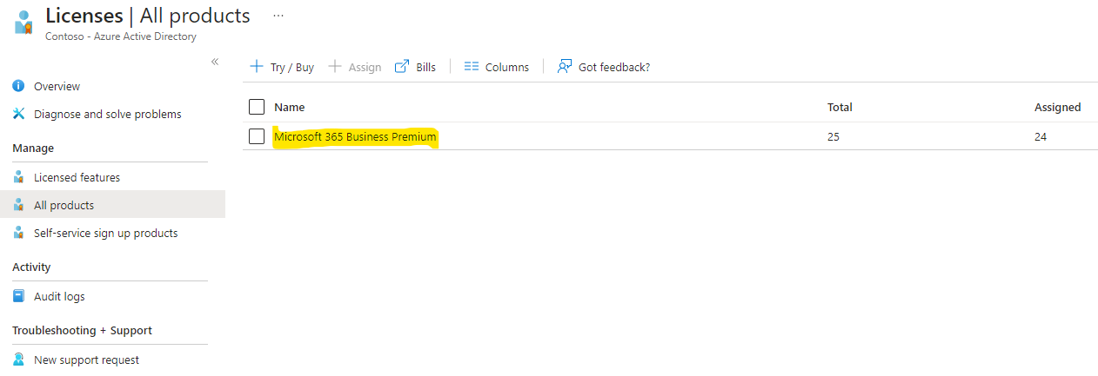Image resolution: width=1098 pixels, height=376 pixels.
Task: Click the Licenses | All products title
Action: tap(148, 15)
